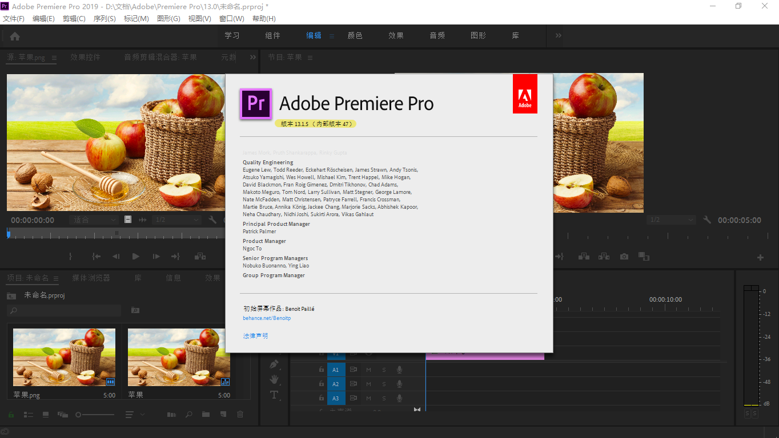Mute track A3

pos(368,398)
